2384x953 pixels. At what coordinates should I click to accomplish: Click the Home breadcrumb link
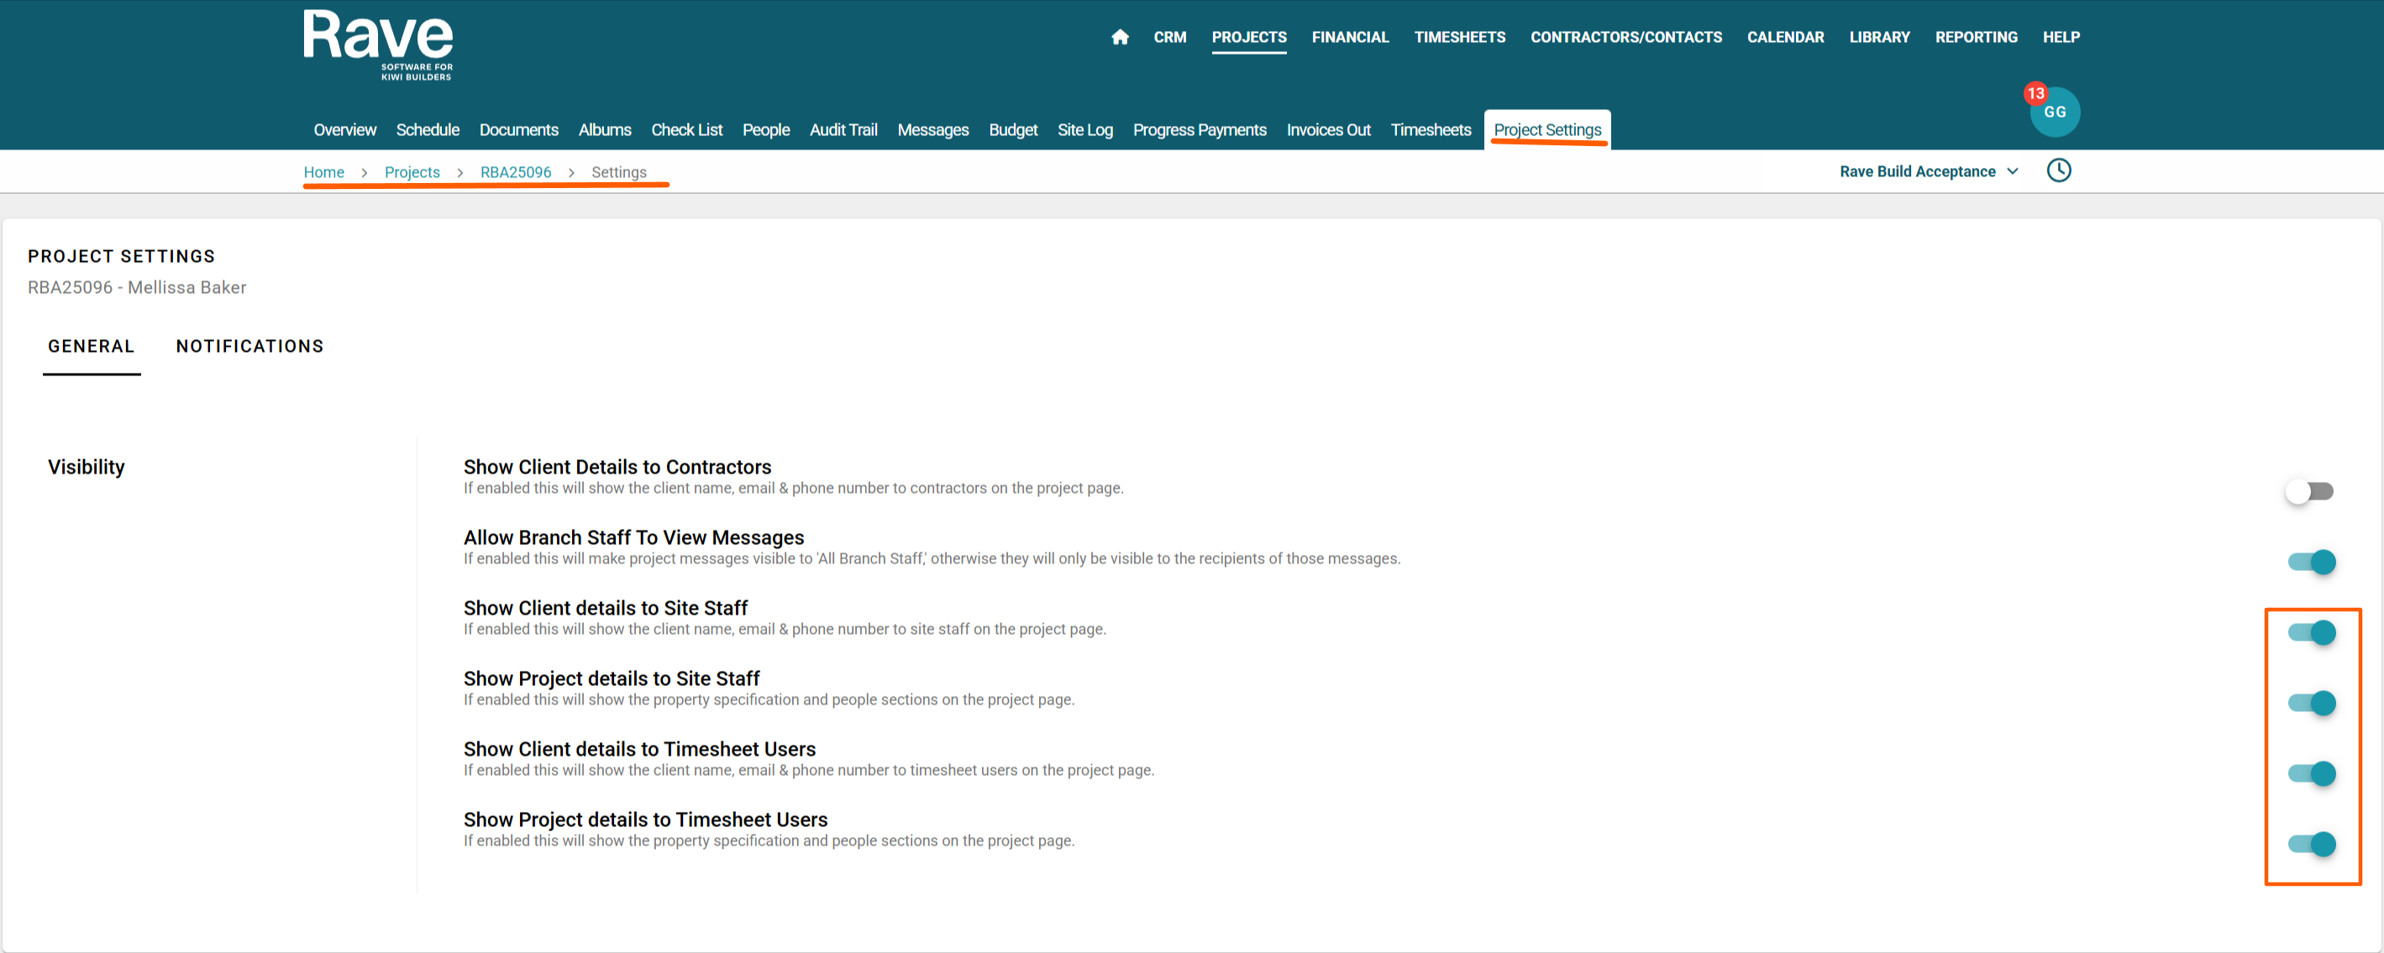324,172
